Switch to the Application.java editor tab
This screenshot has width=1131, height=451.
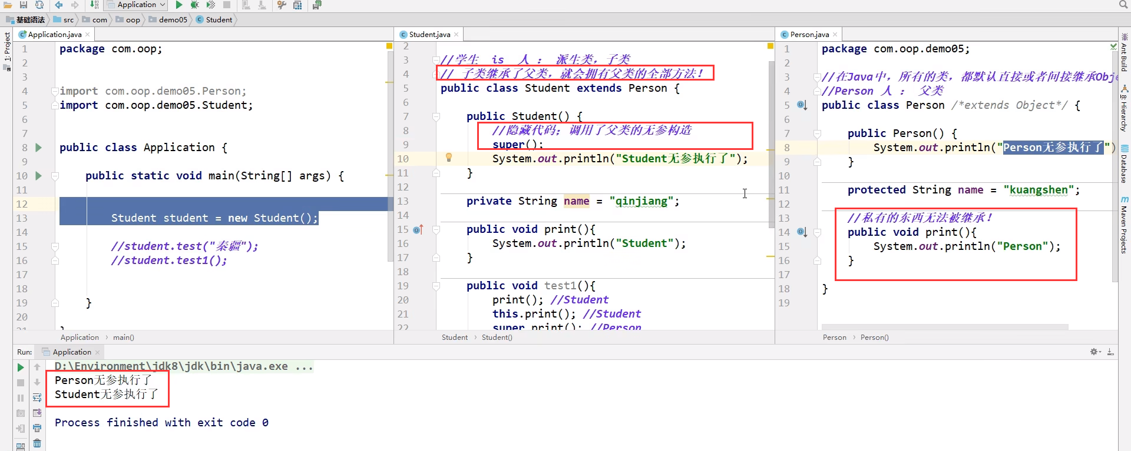tap(54, 35)
